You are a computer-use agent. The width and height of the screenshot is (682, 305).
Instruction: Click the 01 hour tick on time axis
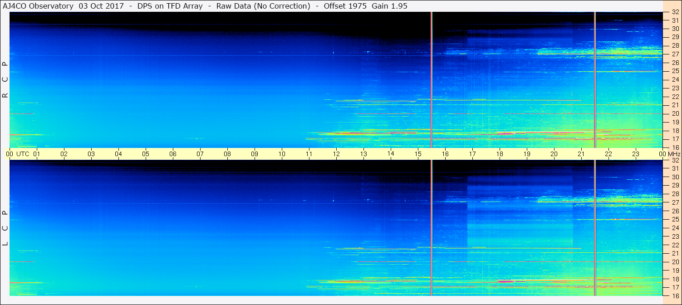[37, 154]
